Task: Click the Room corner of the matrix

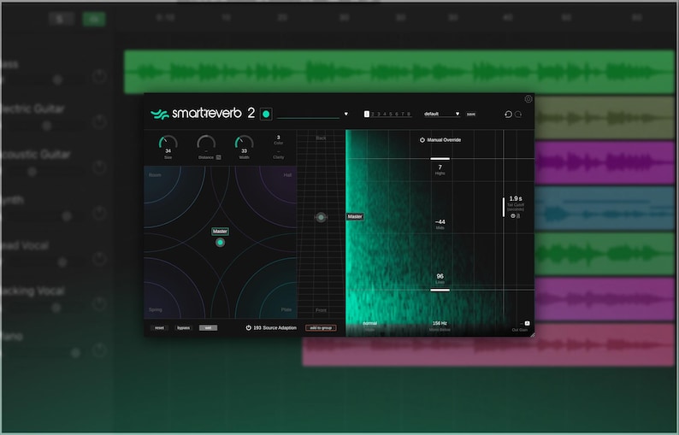Action: coord(155,175)
